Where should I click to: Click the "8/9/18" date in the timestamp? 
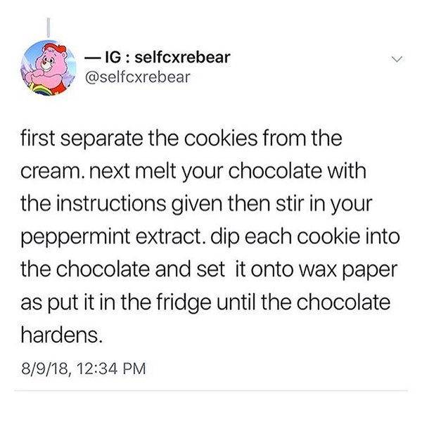(x=46, y=369)
